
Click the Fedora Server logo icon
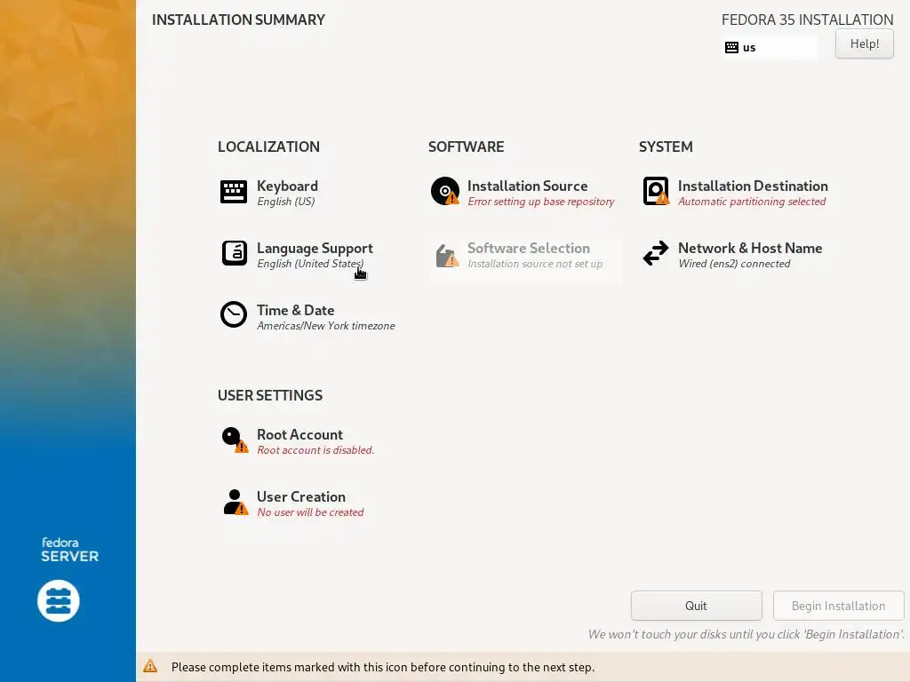59,601
